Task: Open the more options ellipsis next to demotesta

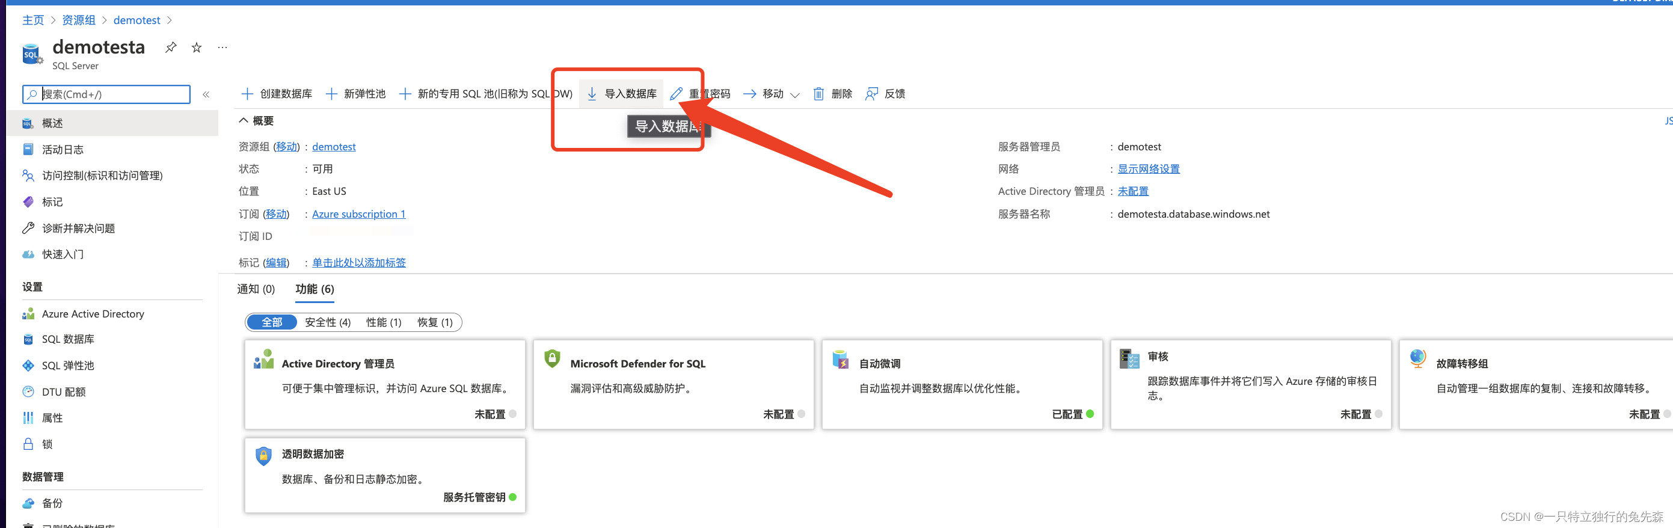Action: [x=222, y=48]
